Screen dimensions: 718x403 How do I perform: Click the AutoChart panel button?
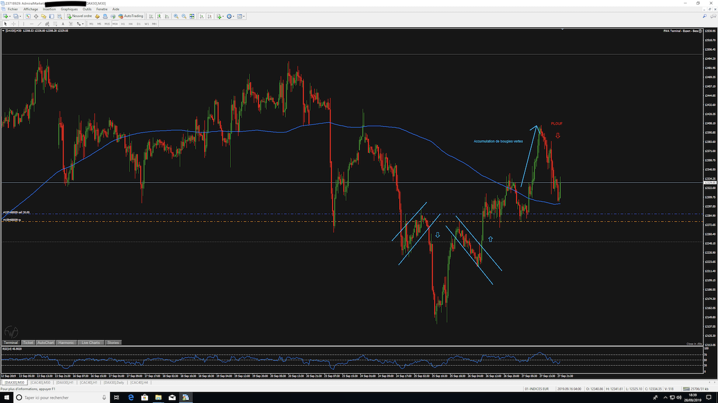pos(46,343)
